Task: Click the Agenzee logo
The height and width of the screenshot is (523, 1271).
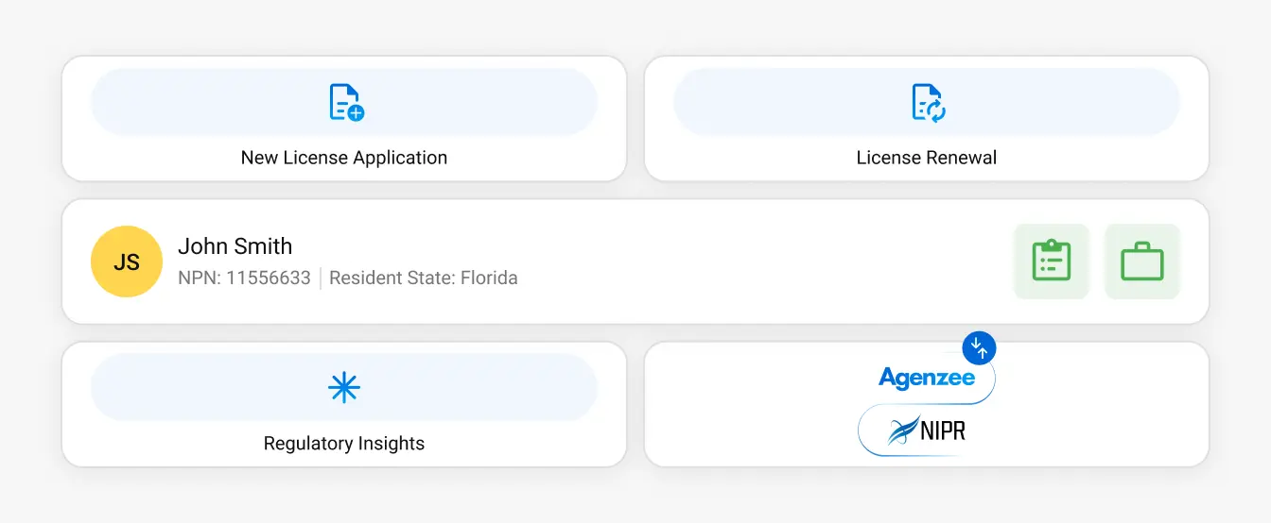Action: [x=926, y=379]
